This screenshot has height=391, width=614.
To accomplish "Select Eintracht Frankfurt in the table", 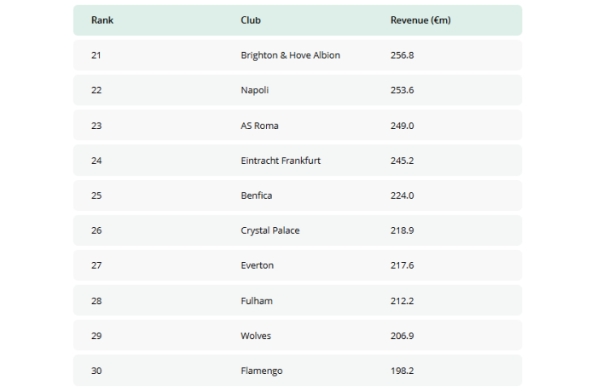I will pyautogui.click(x=281, y=160).
